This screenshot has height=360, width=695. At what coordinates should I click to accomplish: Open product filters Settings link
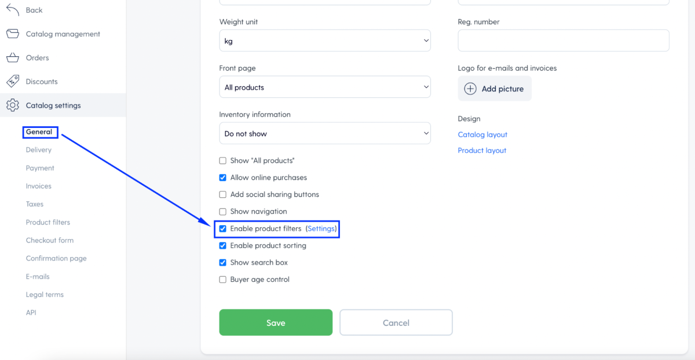click(x=321, y=229)
